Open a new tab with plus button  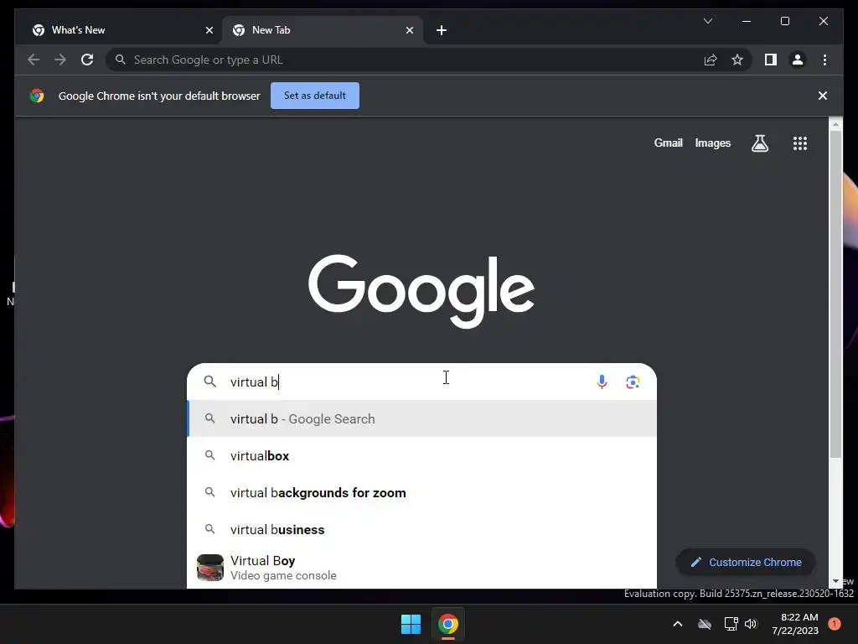pos(441,30)
